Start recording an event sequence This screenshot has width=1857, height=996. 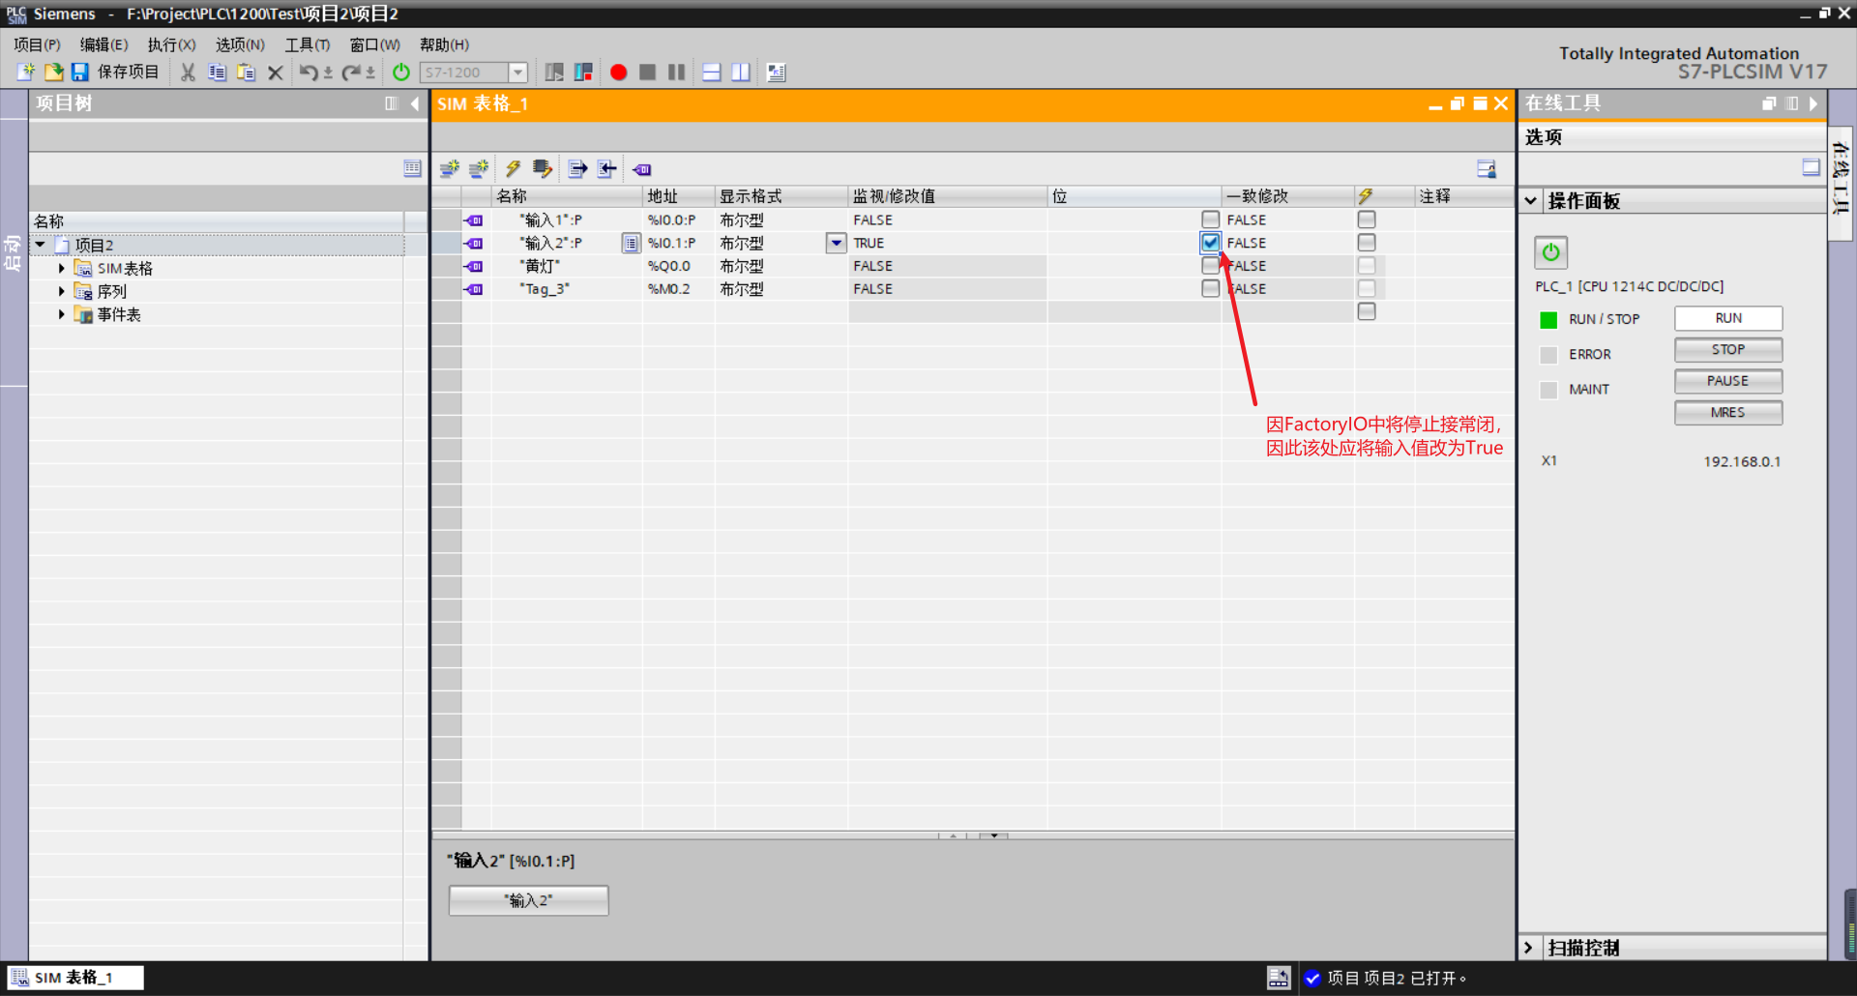[619, 72]
